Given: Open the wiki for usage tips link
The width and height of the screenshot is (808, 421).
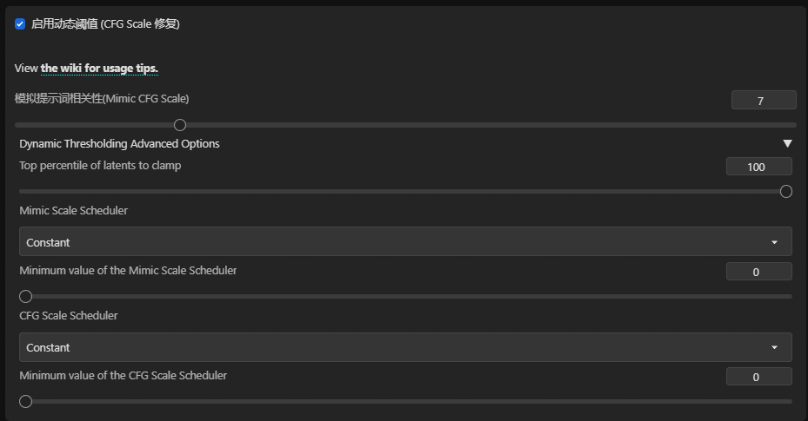Looking at the screenshot, I should pyautogui.click(x=99, y=69).
